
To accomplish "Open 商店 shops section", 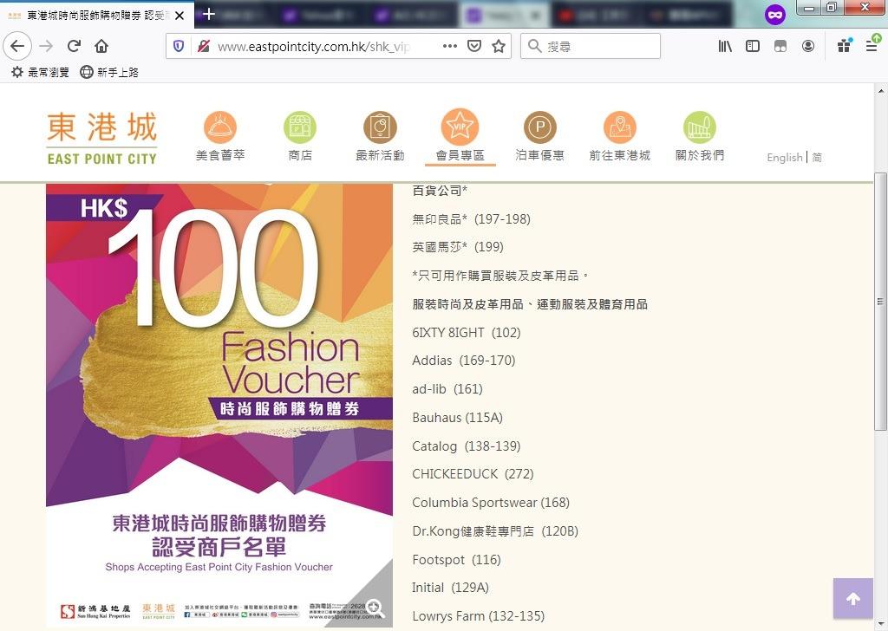I will [x=300, y=136].
